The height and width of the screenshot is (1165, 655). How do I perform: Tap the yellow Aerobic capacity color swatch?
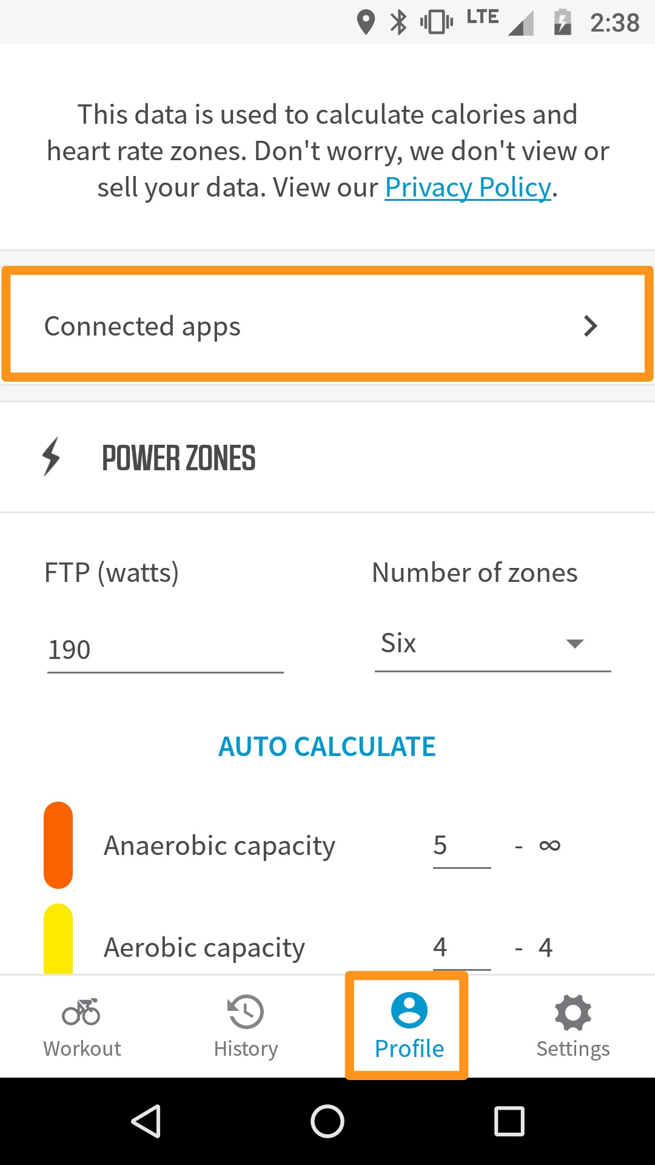coord(58,939)
